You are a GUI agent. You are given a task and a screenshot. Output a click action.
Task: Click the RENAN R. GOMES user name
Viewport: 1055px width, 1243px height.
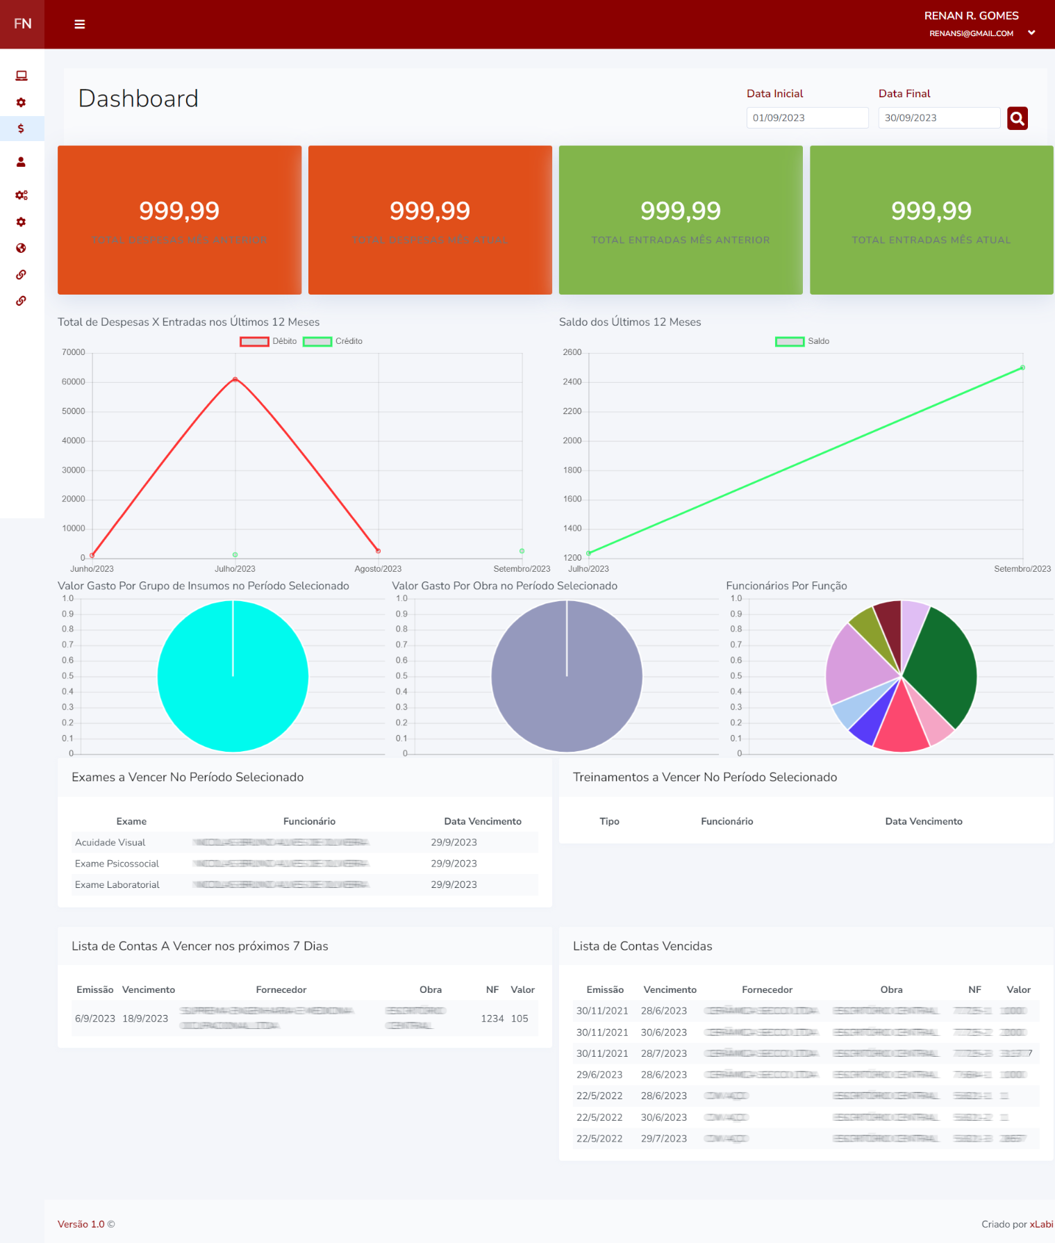pos(972,16)
